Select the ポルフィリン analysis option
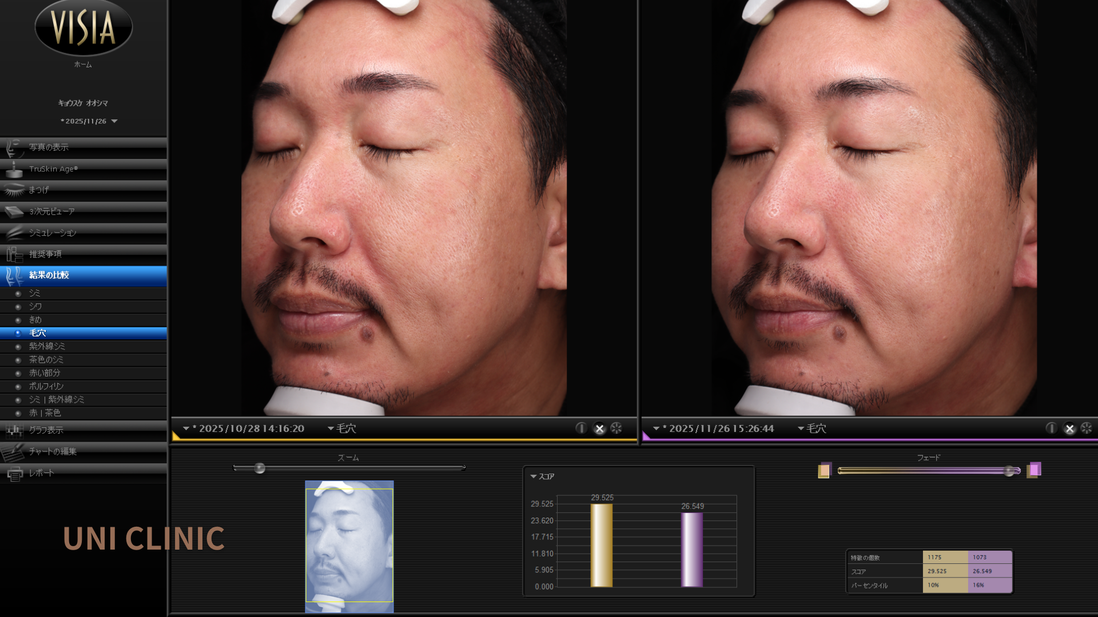This screenshot has height=617, width=1098. click(46, 386)
